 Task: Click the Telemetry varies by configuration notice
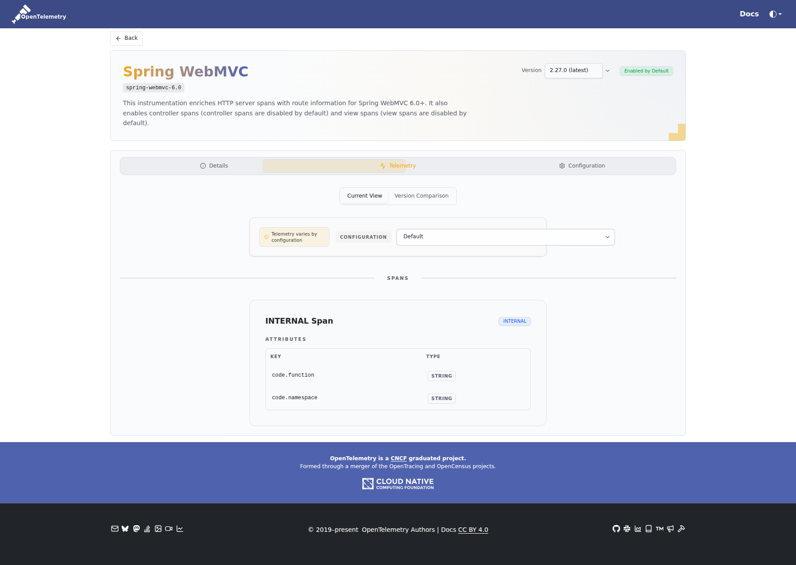(294, 237)
